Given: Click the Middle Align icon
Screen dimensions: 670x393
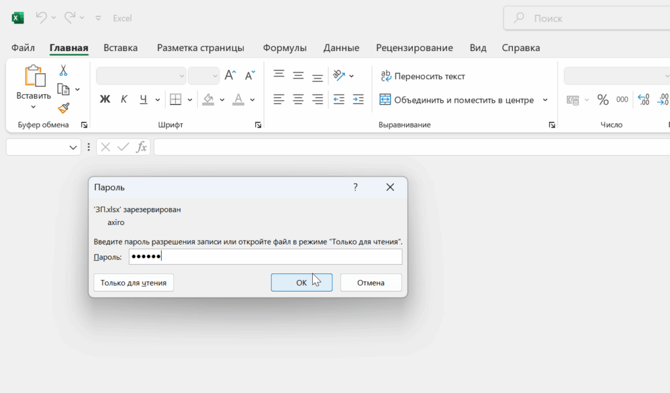Looking at the screenshot, I should pos(298,76).
